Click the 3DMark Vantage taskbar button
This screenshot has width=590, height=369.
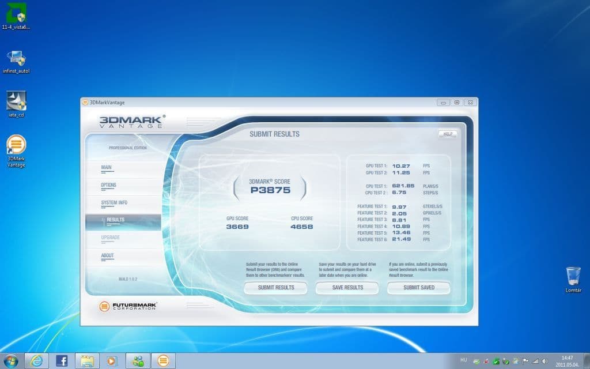point(164,361)
